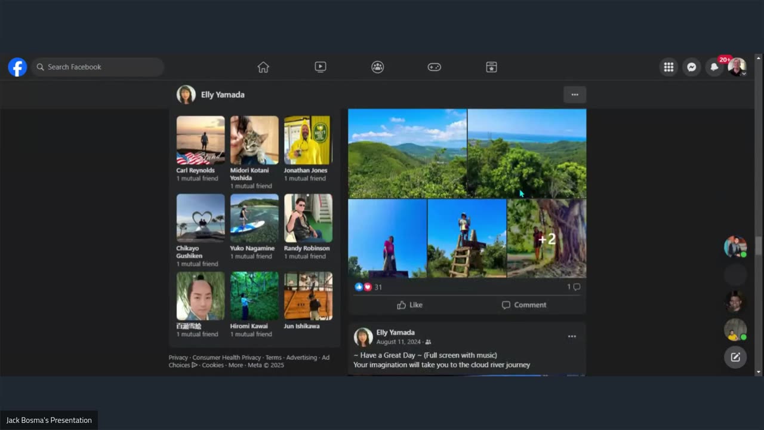Open the bottom chat contact with green dot
The height and width of the screenshot is (430, 764).
735,330
